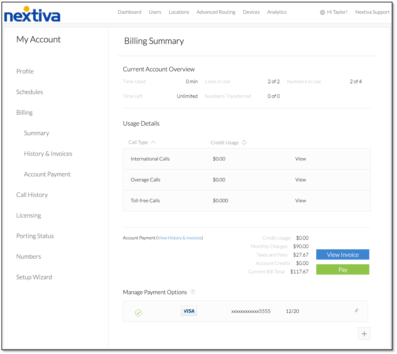Open the View History & Invoices link
This screenshot has width=397, height=354.
point(180,238)
